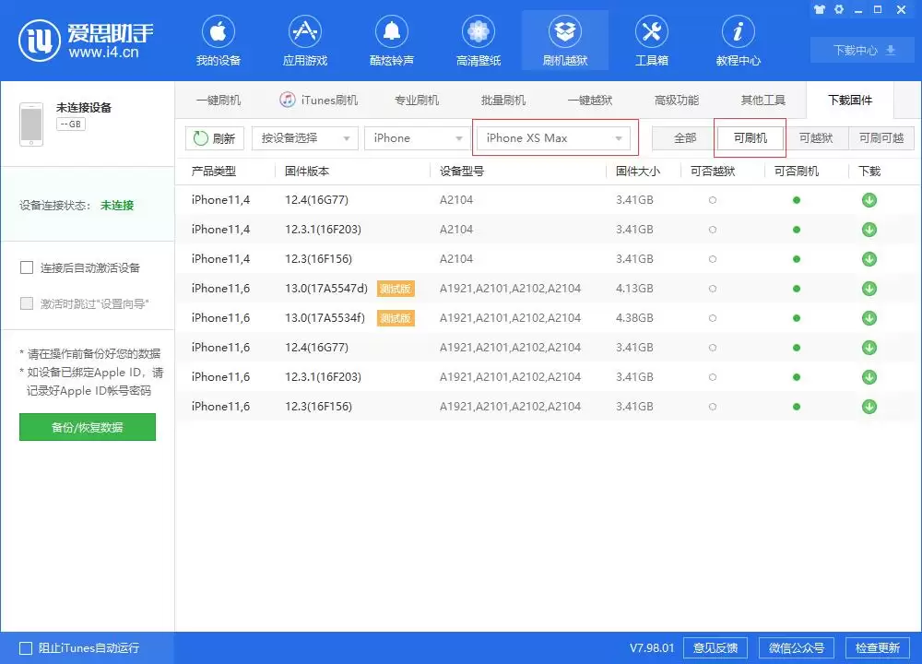Expand the iPhone device type dropdown

coord(417,138)
